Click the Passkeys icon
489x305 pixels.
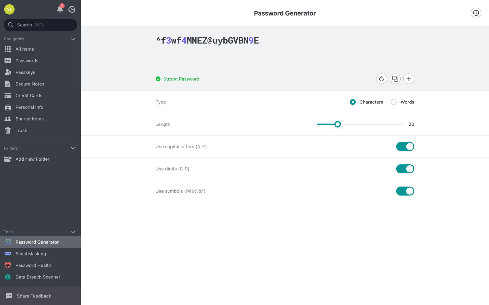coord(8,72)
